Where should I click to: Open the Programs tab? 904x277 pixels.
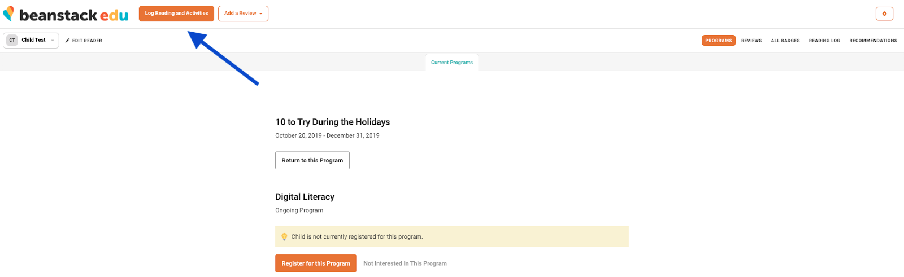point(719,41)
